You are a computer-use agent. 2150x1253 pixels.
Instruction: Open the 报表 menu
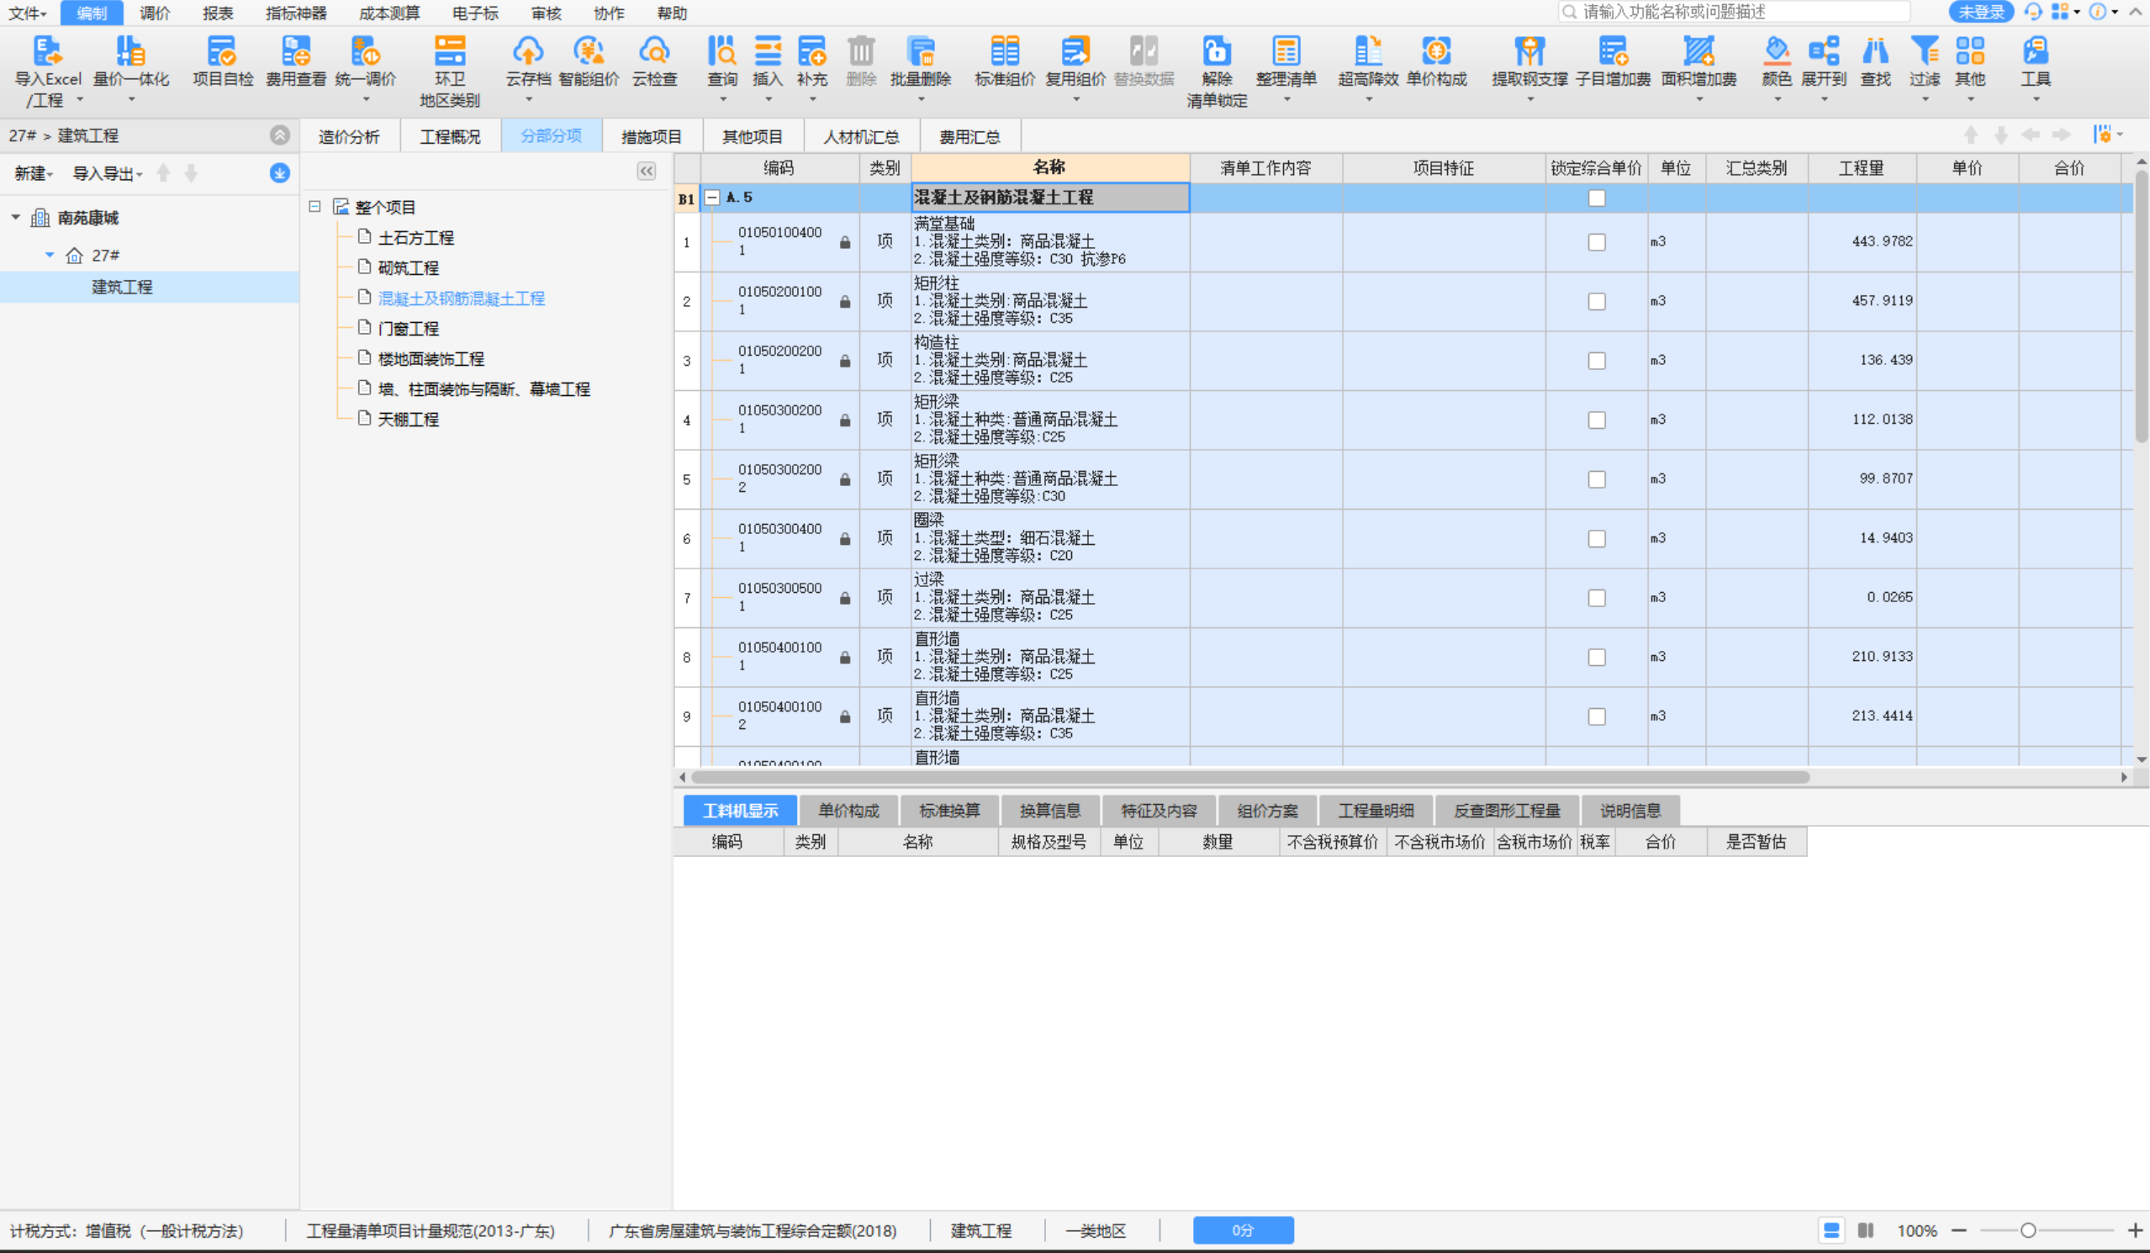[x=218, y=13]
